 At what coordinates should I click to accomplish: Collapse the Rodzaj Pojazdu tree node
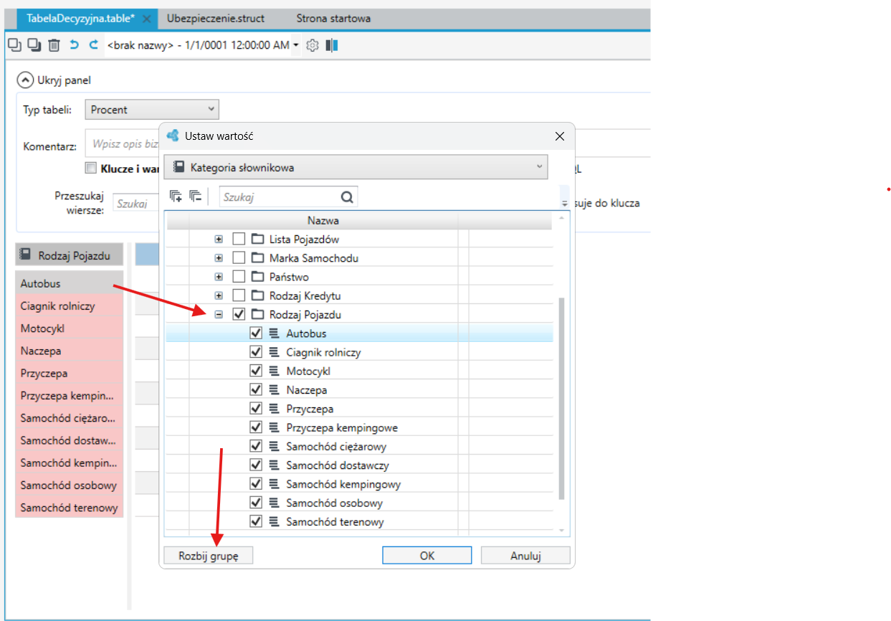click(x=219, y=314)
